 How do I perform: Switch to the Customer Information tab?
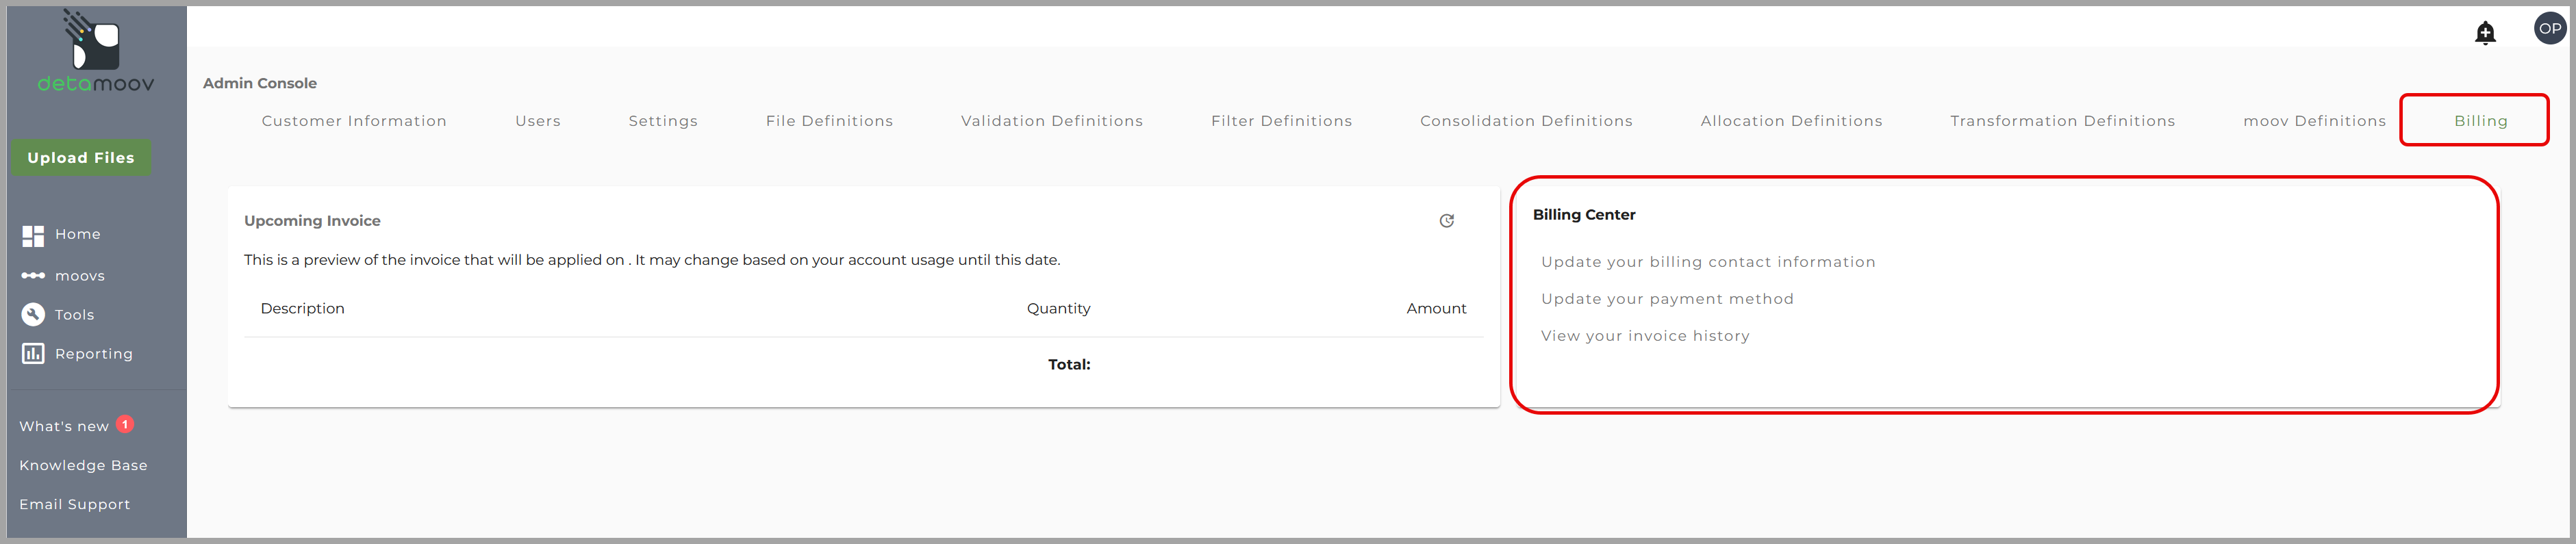coord(354,121)
